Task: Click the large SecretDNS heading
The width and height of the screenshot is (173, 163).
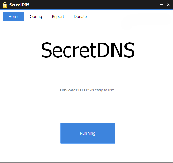Action: tap(88, 50)
